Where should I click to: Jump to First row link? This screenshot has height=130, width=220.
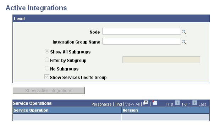click(170, 104)
